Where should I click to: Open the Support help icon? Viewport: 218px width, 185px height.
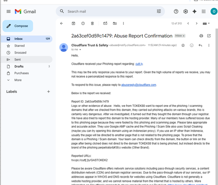(x=176, y=11)
